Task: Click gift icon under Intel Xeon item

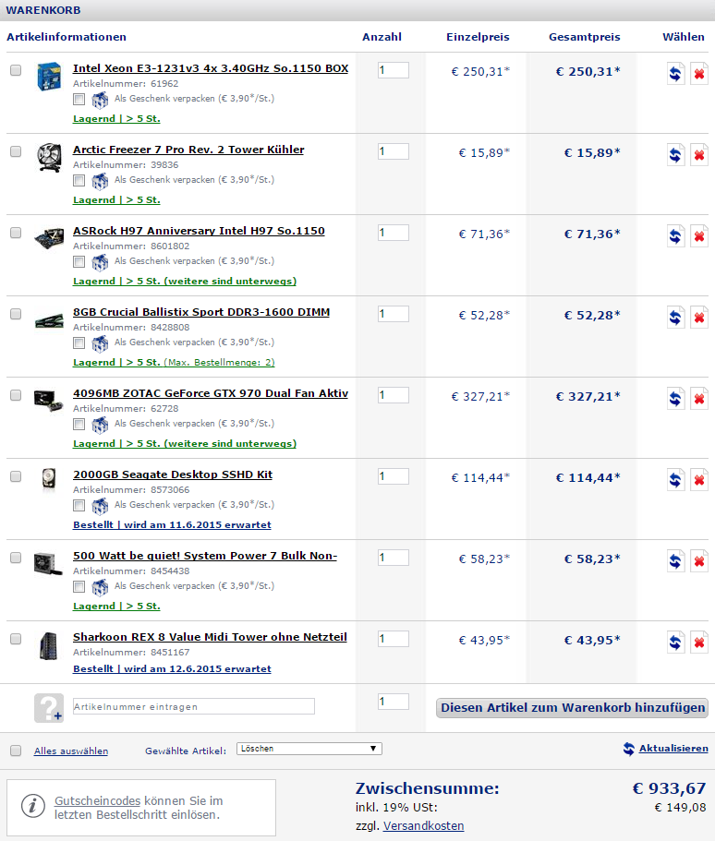Action: coord(100,100)
